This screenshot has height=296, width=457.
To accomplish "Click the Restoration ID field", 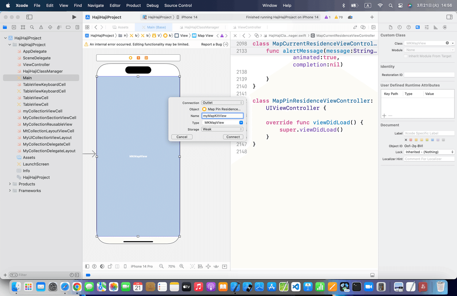I will (x=430, y=75).
